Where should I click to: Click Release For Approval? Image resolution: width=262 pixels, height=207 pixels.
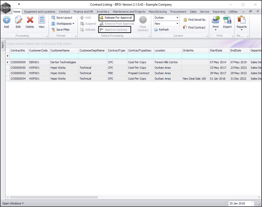pyautogui.click(x=116, y=17)
